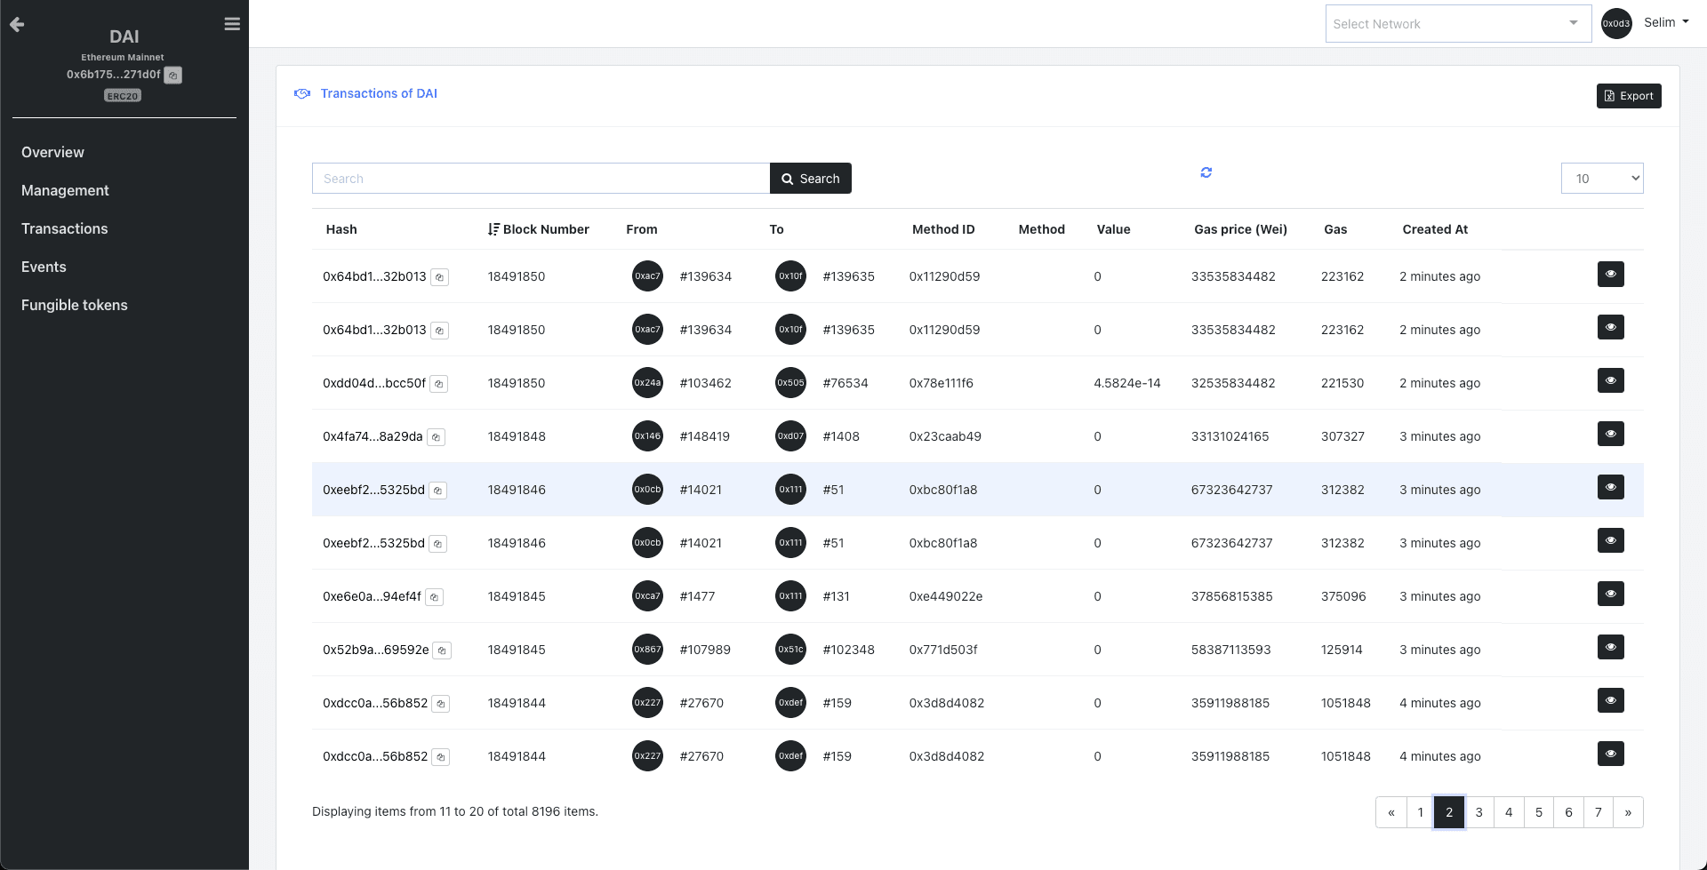Click the current page 2 button
1707x870 pixels.
1449,812
